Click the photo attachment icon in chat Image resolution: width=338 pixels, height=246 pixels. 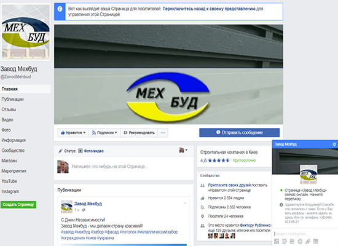tap(277, 241)
